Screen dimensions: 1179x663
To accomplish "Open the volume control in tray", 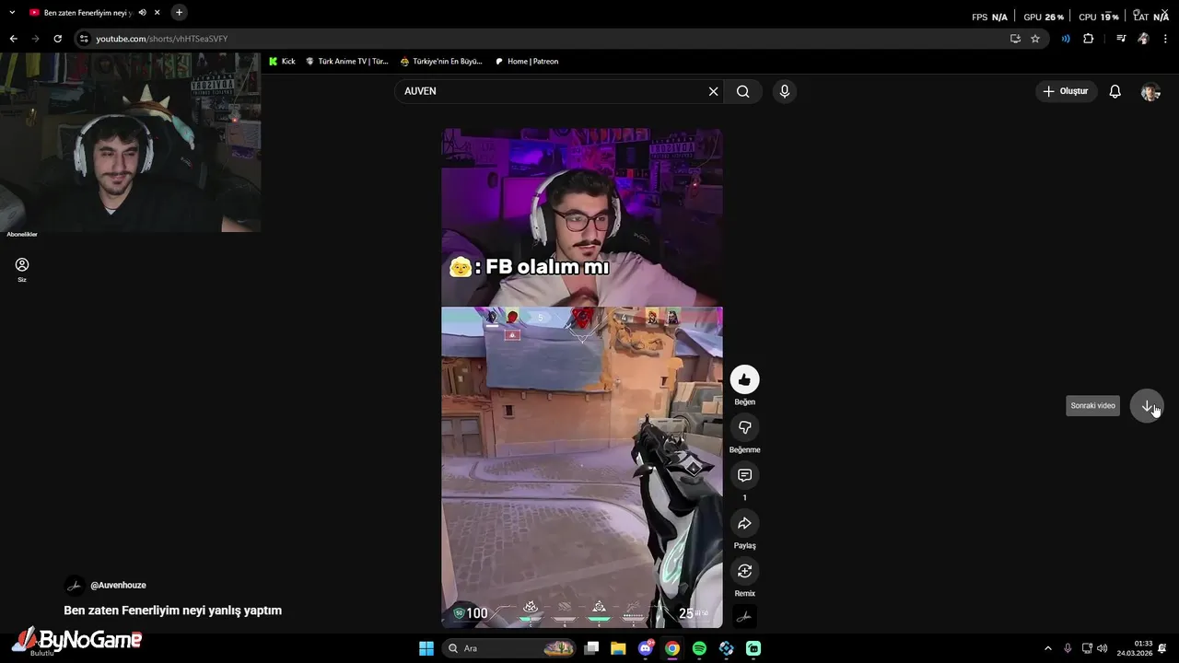I will point(1103,648).
